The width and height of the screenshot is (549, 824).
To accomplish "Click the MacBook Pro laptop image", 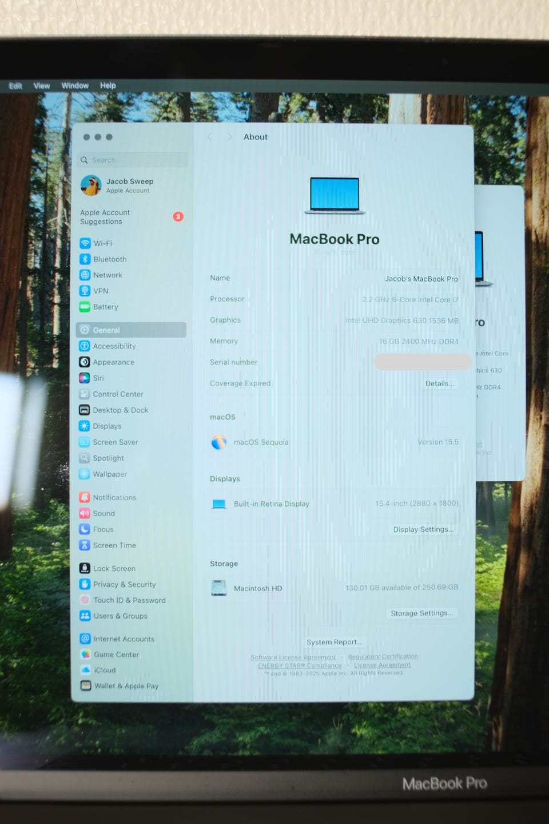I will [x=335, y=196].
